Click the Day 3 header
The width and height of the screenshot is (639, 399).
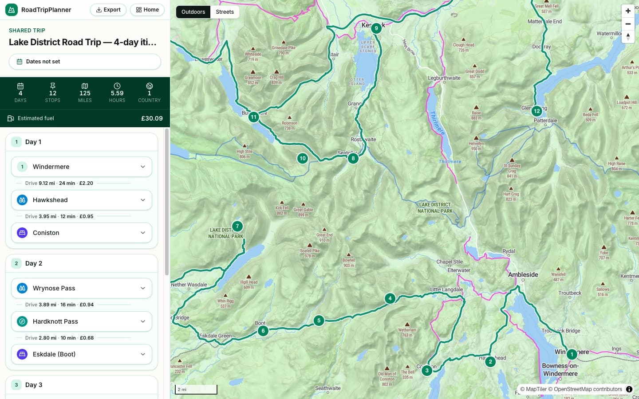tap(82, 385)
